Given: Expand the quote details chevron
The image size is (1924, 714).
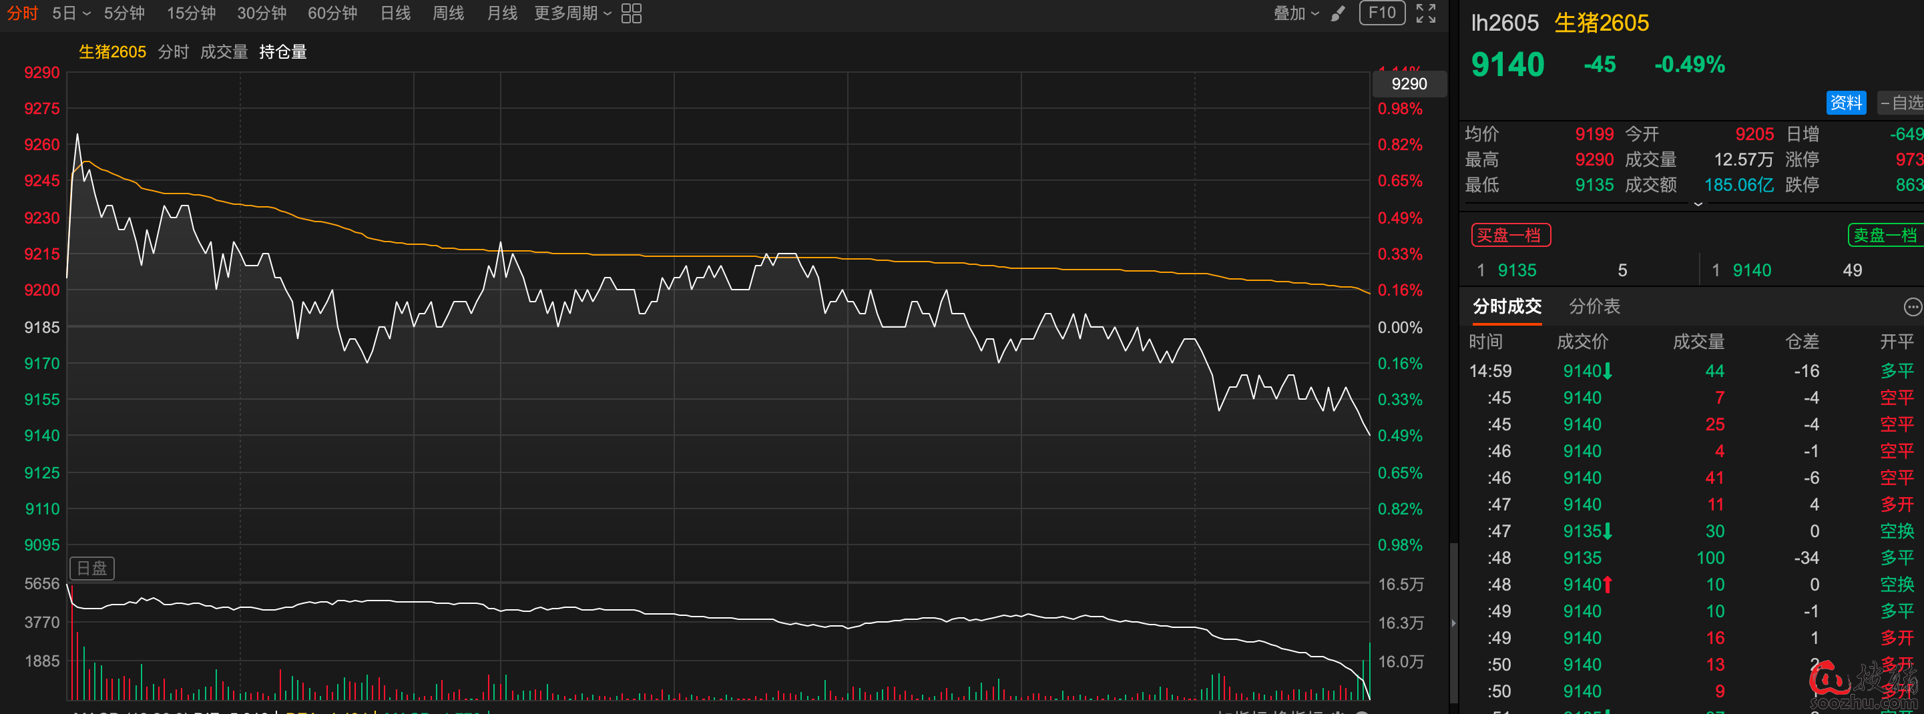Looking at the screenshot, I should (x=1698, y=204).
